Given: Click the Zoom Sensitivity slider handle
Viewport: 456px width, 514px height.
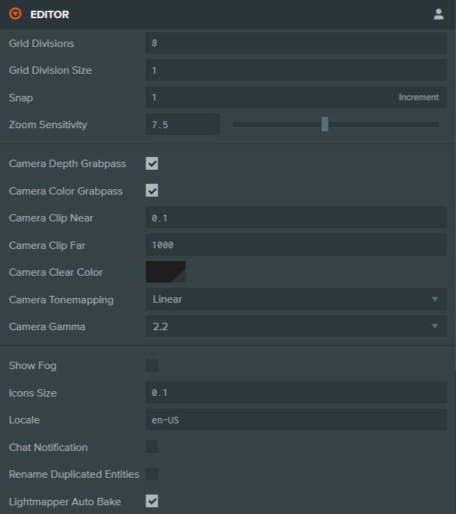Looking at the screenshot, I should click(325, 124).
